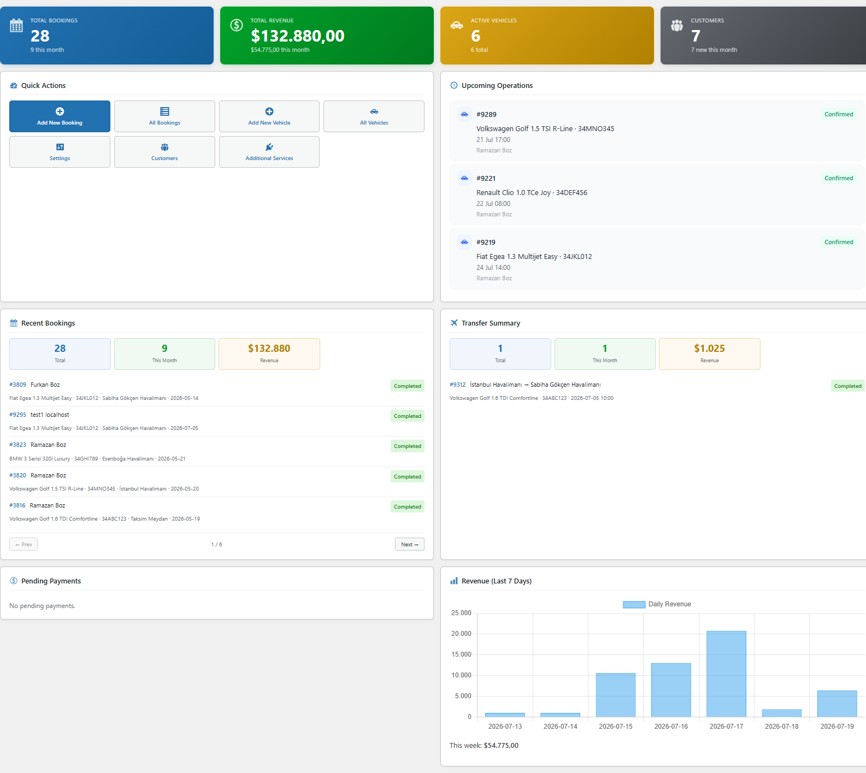Image resolution: width=866 pixels, height=773 pixels.
Task: Click the Recent Bookings 9 This Month tile
Action: click(x=164, y=354)
